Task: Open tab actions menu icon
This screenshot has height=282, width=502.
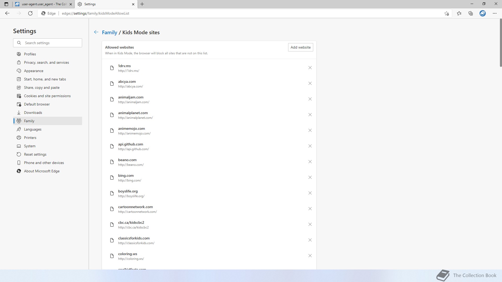Action: 6,4
